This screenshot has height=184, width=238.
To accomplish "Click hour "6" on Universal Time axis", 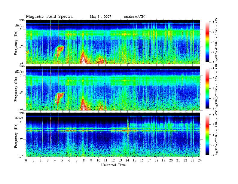I will 69,160.
